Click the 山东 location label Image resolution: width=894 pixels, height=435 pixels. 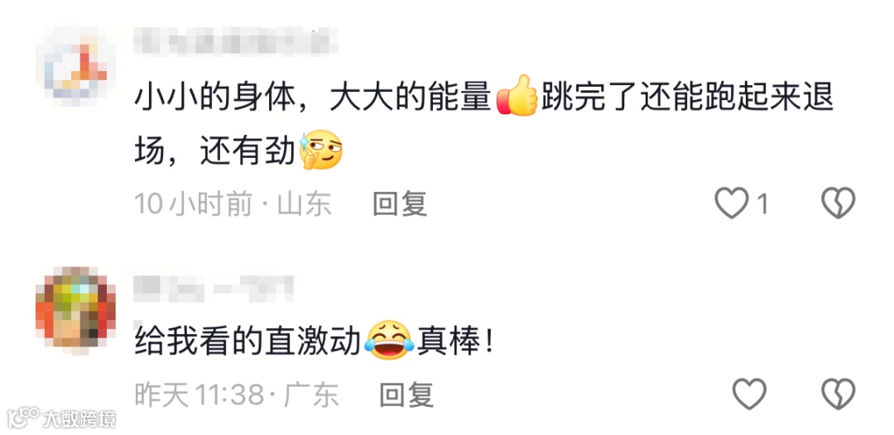click(304, 203)
